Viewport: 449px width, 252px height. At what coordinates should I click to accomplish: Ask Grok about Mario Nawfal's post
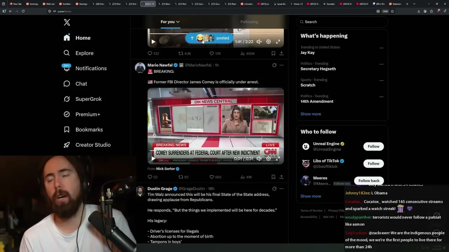click(274, 65)
